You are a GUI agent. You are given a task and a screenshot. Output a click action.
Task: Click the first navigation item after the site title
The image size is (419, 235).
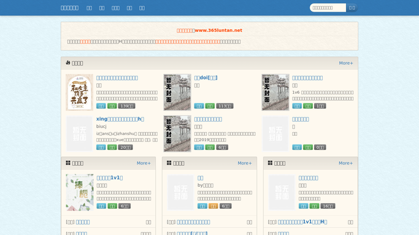(x=89, y=8)
